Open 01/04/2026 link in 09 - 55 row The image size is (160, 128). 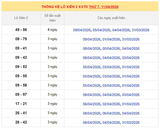131,76
